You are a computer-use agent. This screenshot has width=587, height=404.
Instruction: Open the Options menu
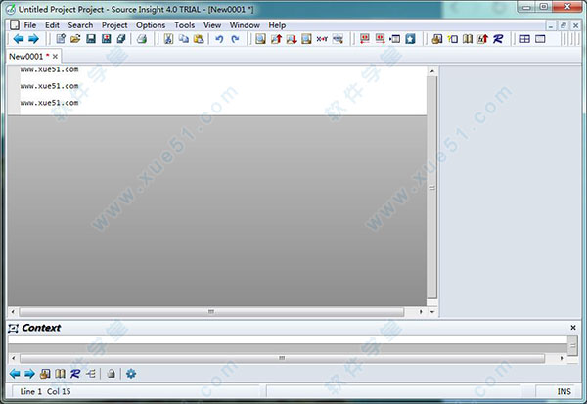pos(151,25)
